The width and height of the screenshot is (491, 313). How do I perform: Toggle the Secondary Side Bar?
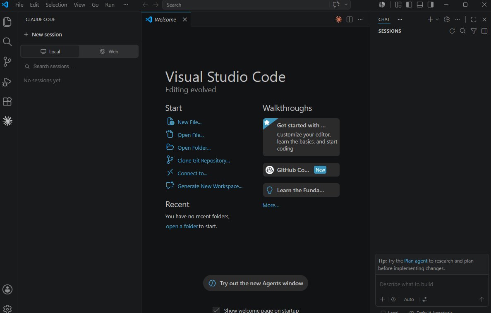click(x=431, y=5)
